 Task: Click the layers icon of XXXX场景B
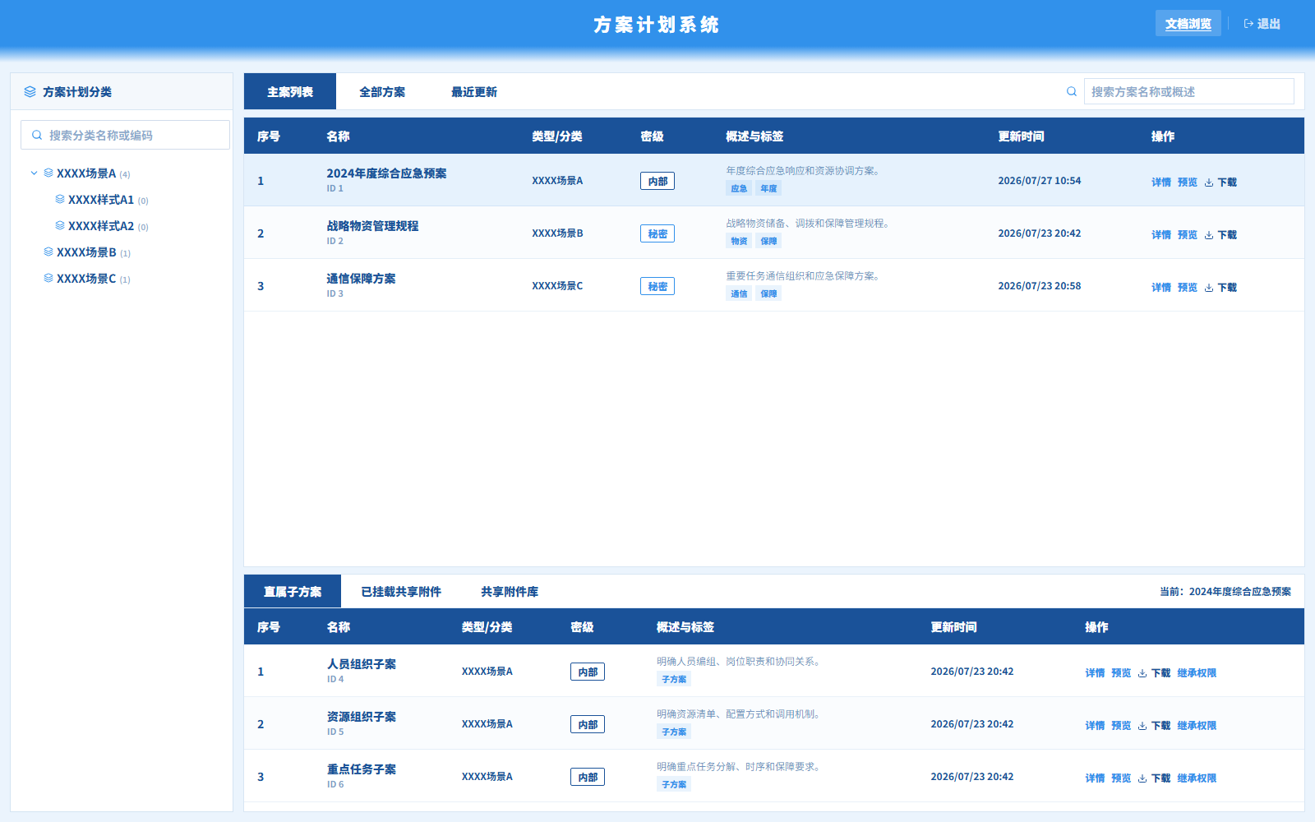[48, 252]
